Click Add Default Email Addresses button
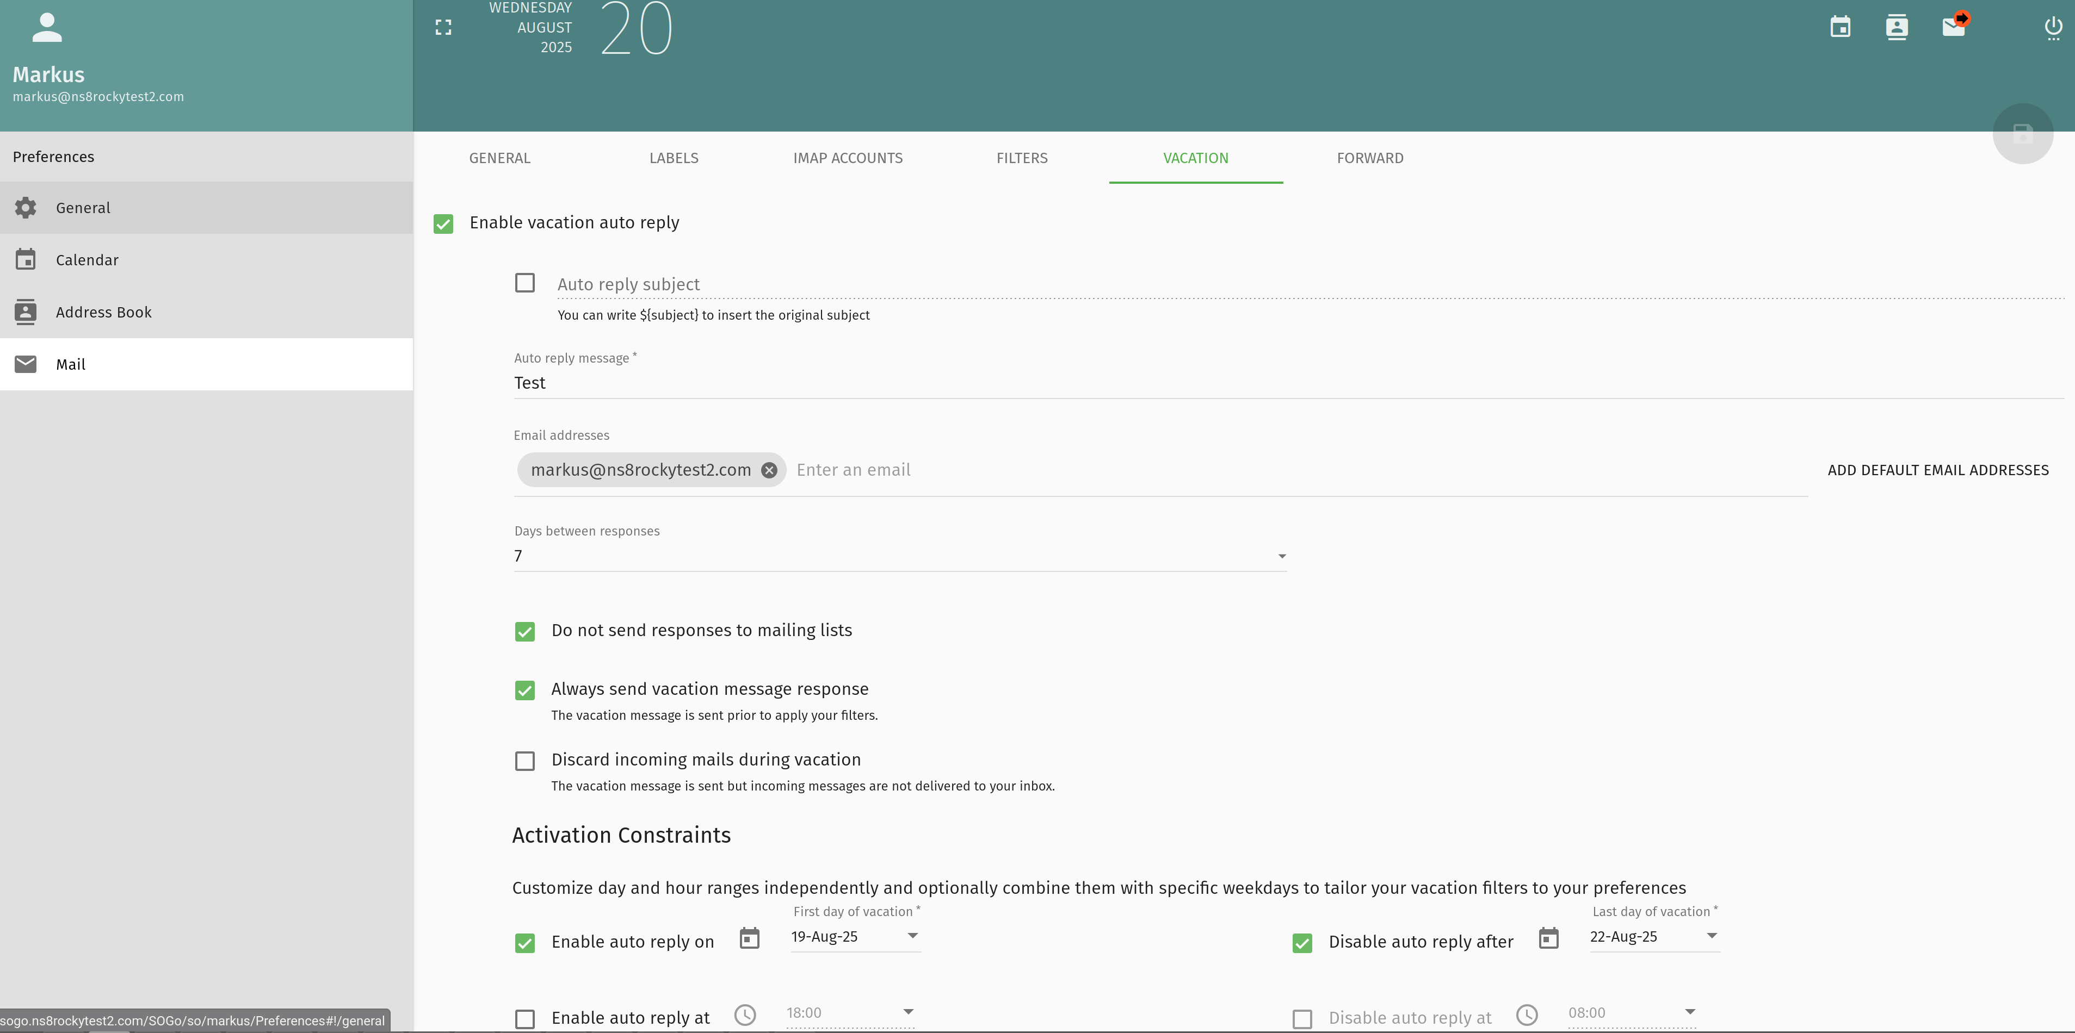Viewport: 2075px width, 1033px height. pos(1937,470)
